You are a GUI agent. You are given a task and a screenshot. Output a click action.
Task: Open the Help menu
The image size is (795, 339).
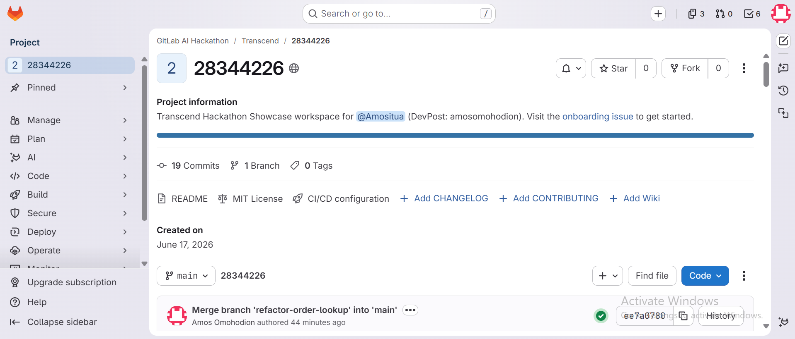pyautogui.click(x=29, y=302)
